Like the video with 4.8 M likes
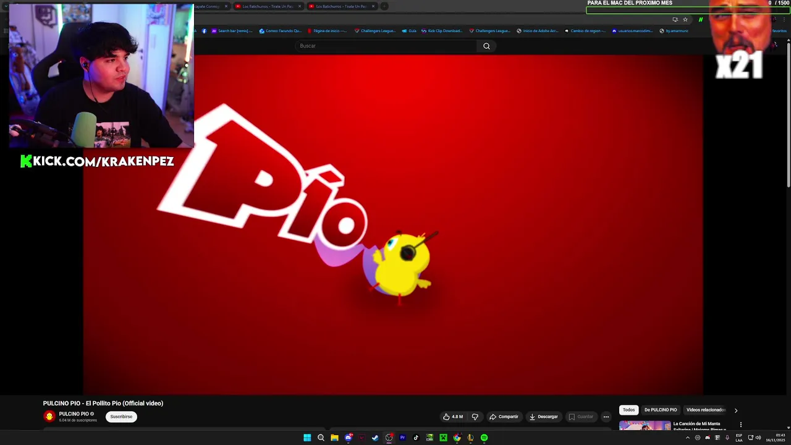This screenshot has width=791, height=445. [x=453, y=417]
